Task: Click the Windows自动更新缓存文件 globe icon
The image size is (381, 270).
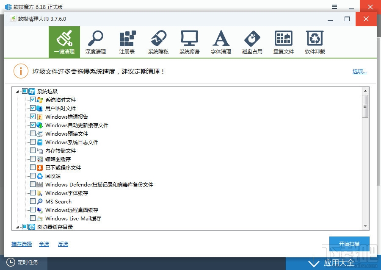Action: (40, 125)
